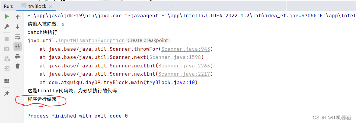Stop the process with the square icon
The image size is (356, 123).
point(7,39)
